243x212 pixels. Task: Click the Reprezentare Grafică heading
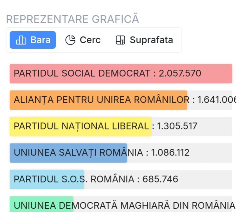click(72, 19)
